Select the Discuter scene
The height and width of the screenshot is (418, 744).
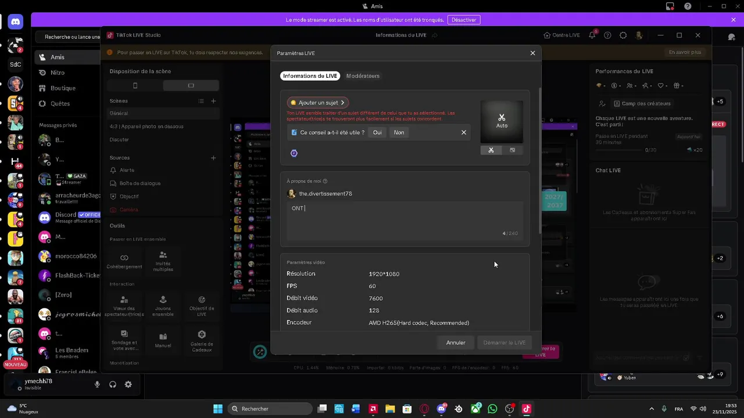(x=163, y=140)
